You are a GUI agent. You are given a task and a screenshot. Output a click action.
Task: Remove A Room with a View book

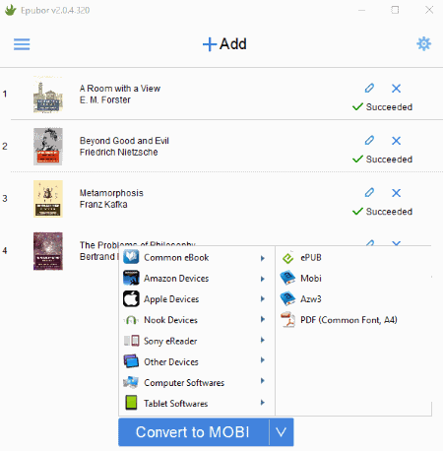coord(396,89)
